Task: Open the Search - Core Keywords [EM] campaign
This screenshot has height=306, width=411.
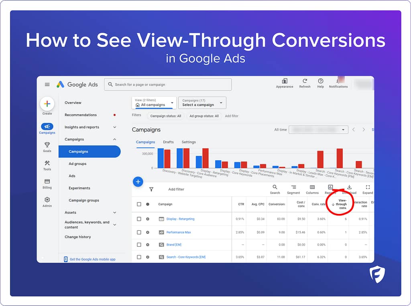Action: tap(186, 257)
